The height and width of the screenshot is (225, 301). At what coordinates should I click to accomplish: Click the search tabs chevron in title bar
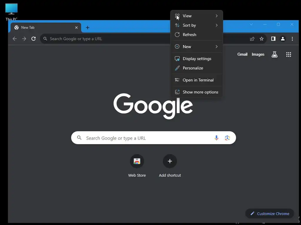click(251, 25)
